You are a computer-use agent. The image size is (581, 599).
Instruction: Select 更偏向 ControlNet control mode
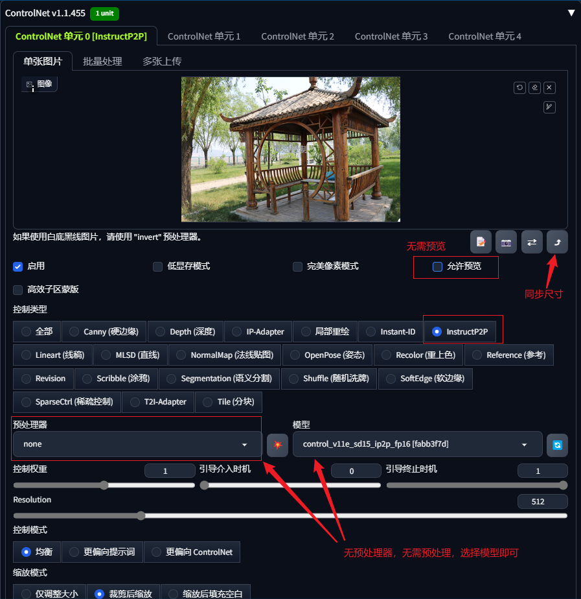click(192, 552)
